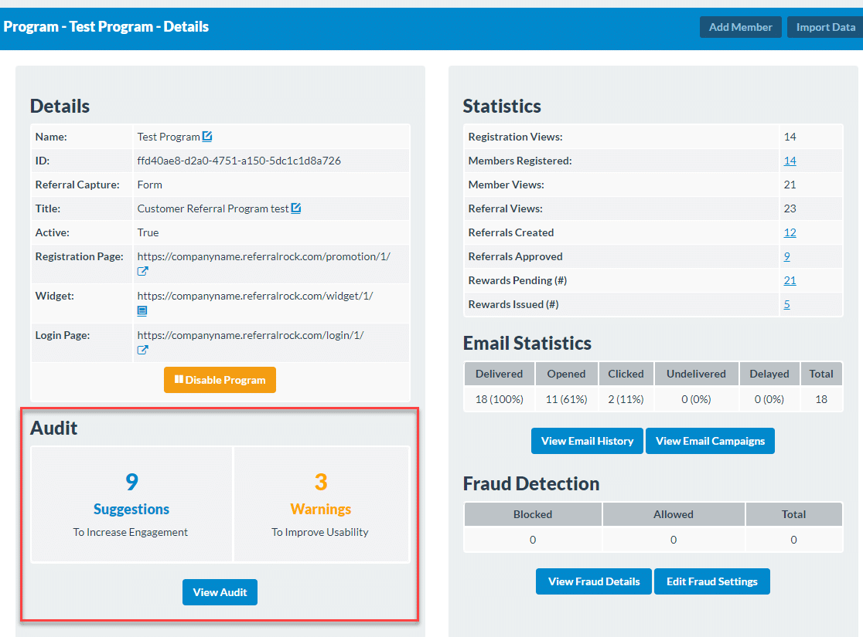Click the login page URL text

click(251, 335)
